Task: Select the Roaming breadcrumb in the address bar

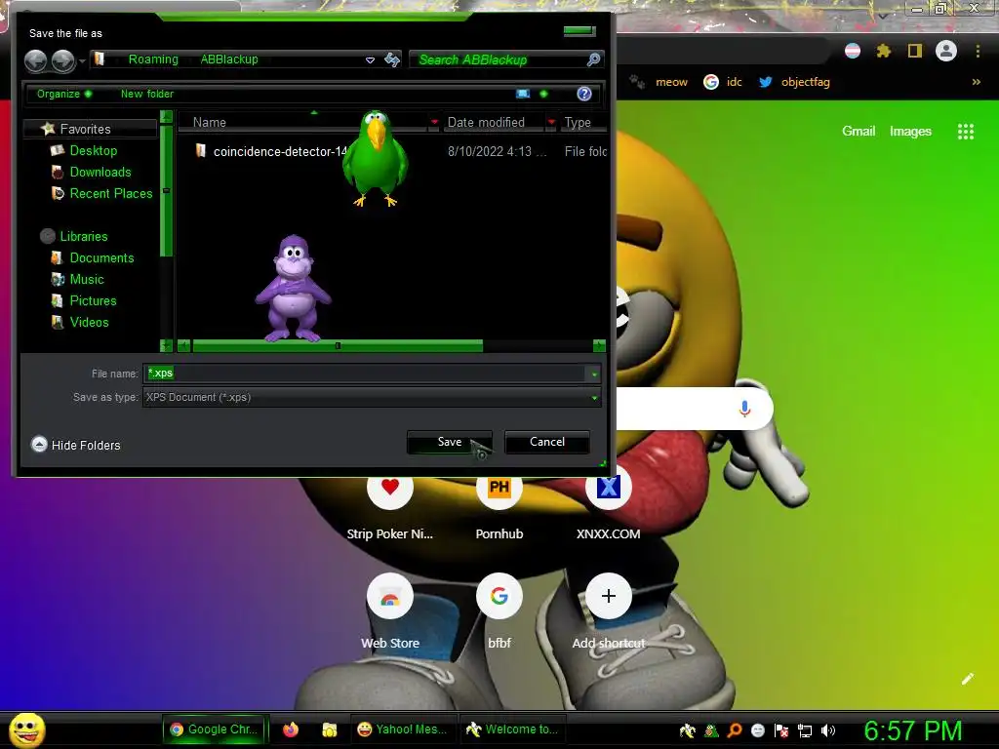Action: pyautogui.click(x=153, y=59)
